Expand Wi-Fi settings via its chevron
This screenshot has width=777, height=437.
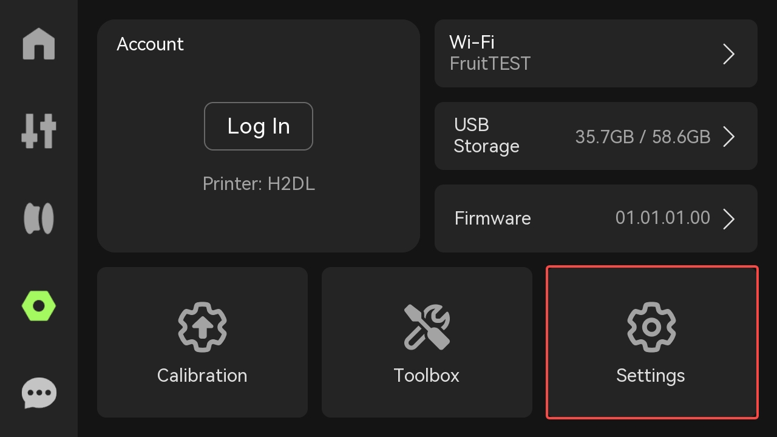[x=729, y=54]
